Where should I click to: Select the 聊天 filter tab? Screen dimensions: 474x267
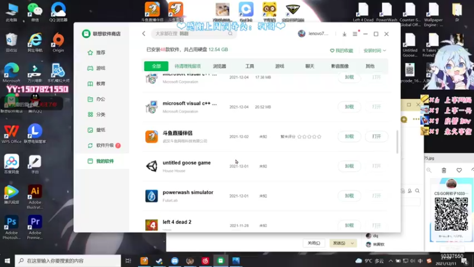309,66
